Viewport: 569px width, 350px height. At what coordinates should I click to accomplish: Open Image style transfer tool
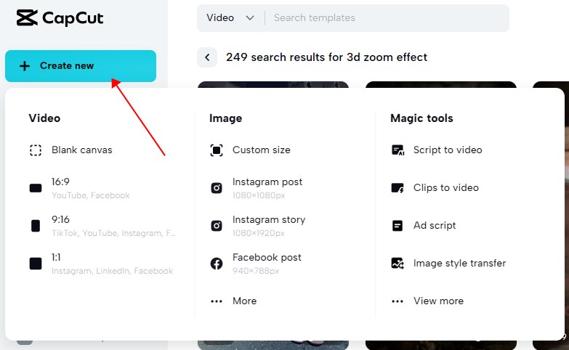tap(459, 263)
